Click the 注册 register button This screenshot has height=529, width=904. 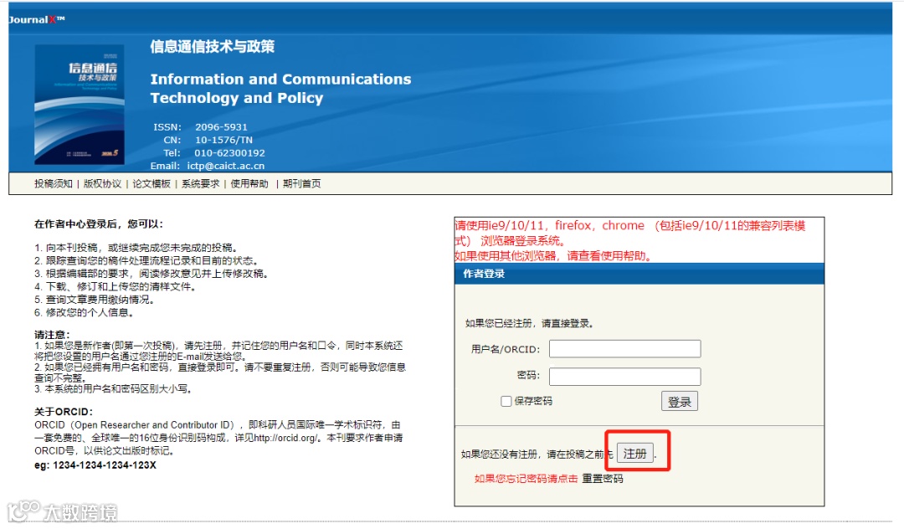634,454
